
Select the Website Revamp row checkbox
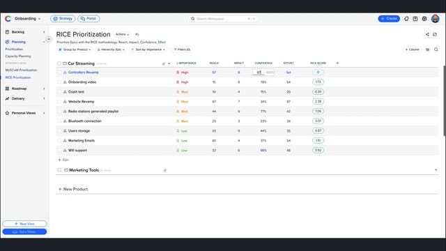point(59,102)
